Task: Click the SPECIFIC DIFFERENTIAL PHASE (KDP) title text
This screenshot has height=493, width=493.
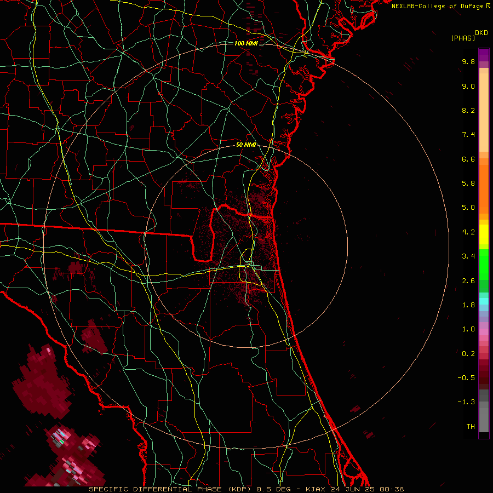Action: (171, 489)
